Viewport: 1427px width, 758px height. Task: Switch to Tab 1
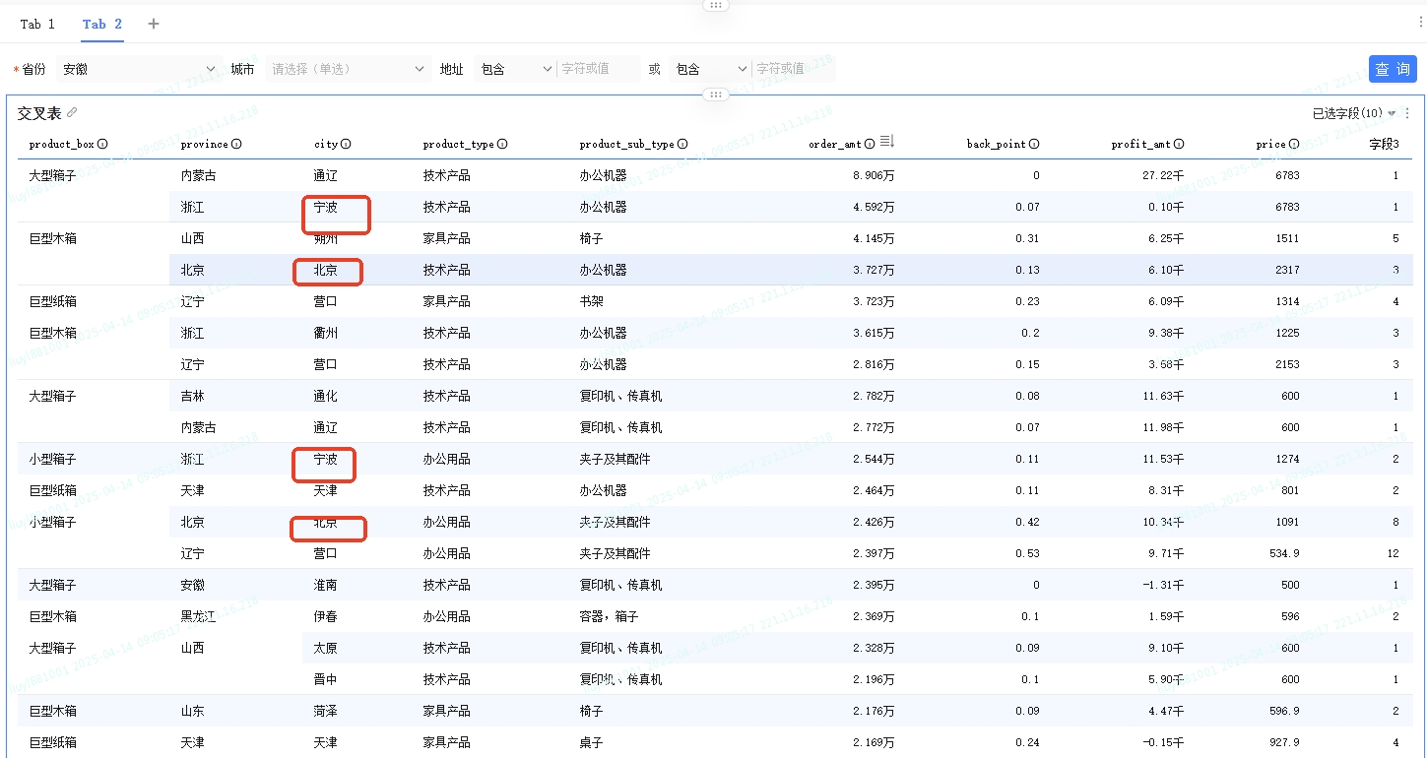point(37,24)
